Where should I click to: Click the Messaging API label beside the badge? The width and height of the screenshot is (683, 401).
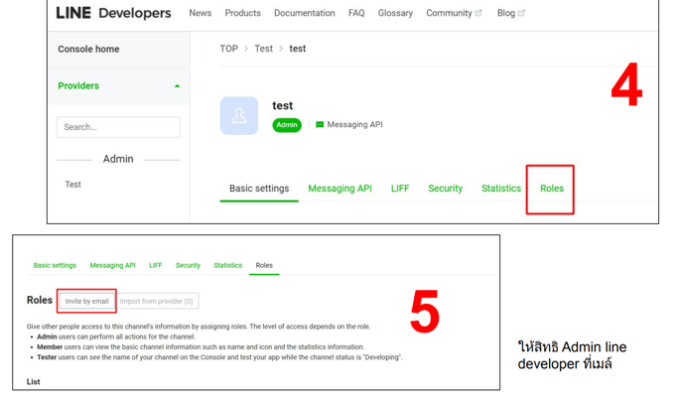355,124
